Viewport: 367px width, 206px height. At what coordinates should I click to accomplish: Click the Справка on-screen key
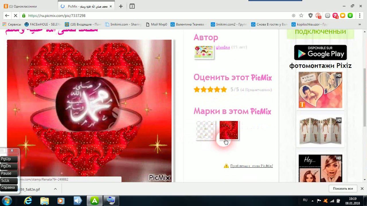tap(9, 188)
